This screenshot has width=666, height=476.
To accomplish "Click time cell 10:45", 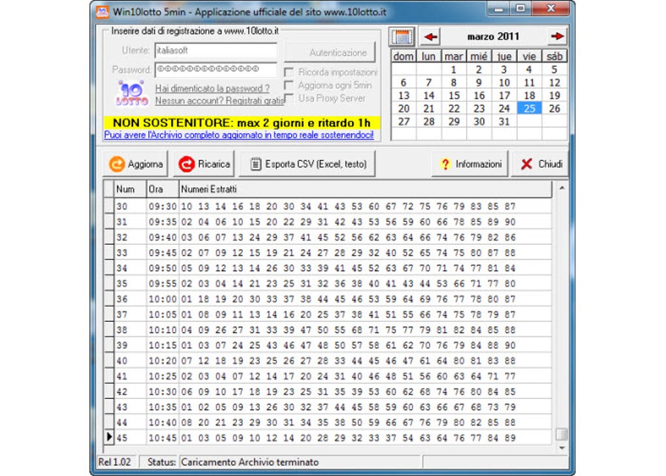I will pyautogui.click(x=163, y=437).
